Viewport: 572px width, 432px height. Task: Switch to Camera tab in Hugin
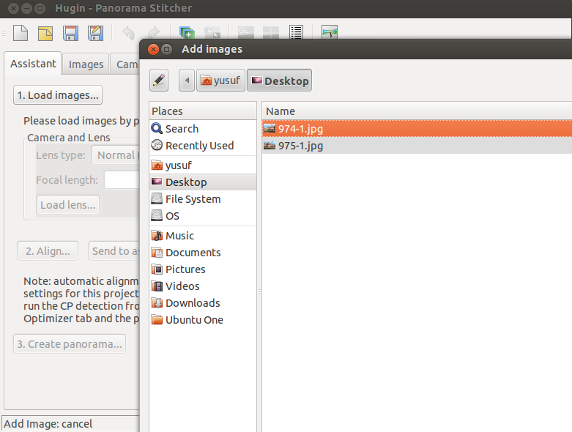[x=125, y=64]
